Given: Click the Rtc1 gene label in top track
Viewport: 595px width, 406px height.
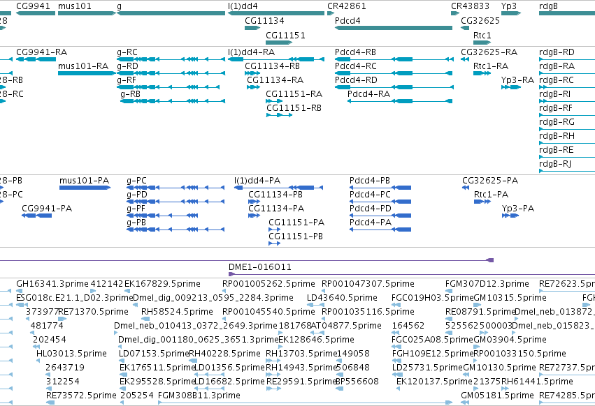Looking at the screenshot, I should click(482, 35).
